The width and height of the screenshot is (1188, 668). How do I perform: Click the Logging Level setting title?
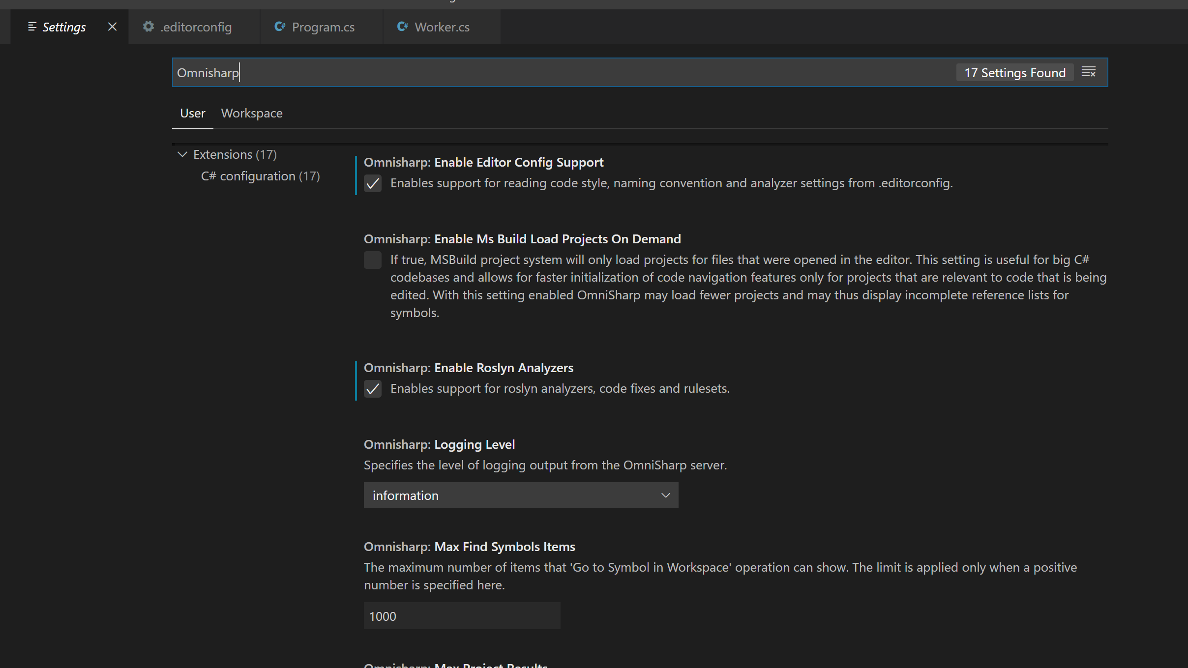(440, 444)
